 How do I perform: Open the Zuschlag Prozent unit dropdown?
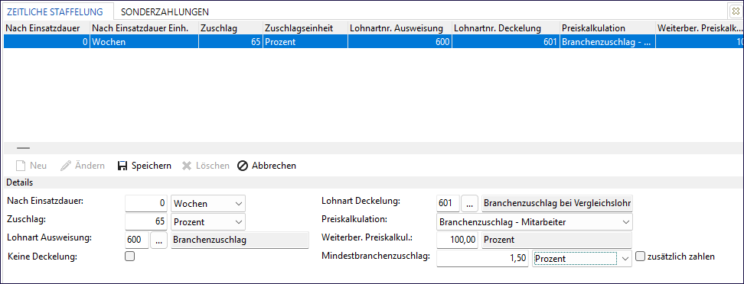coord(208,222)
